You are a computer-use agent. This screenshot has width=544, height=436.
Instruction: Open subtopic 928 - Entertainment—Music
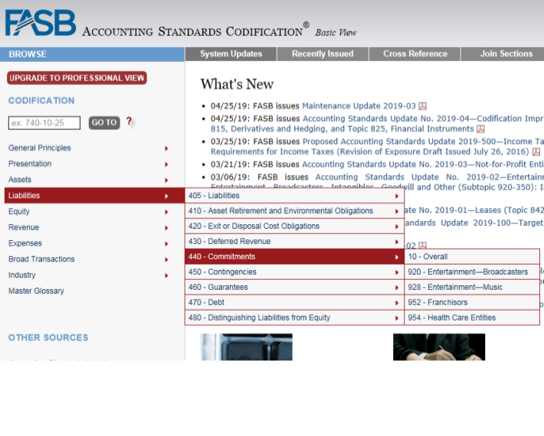point(472,287)
